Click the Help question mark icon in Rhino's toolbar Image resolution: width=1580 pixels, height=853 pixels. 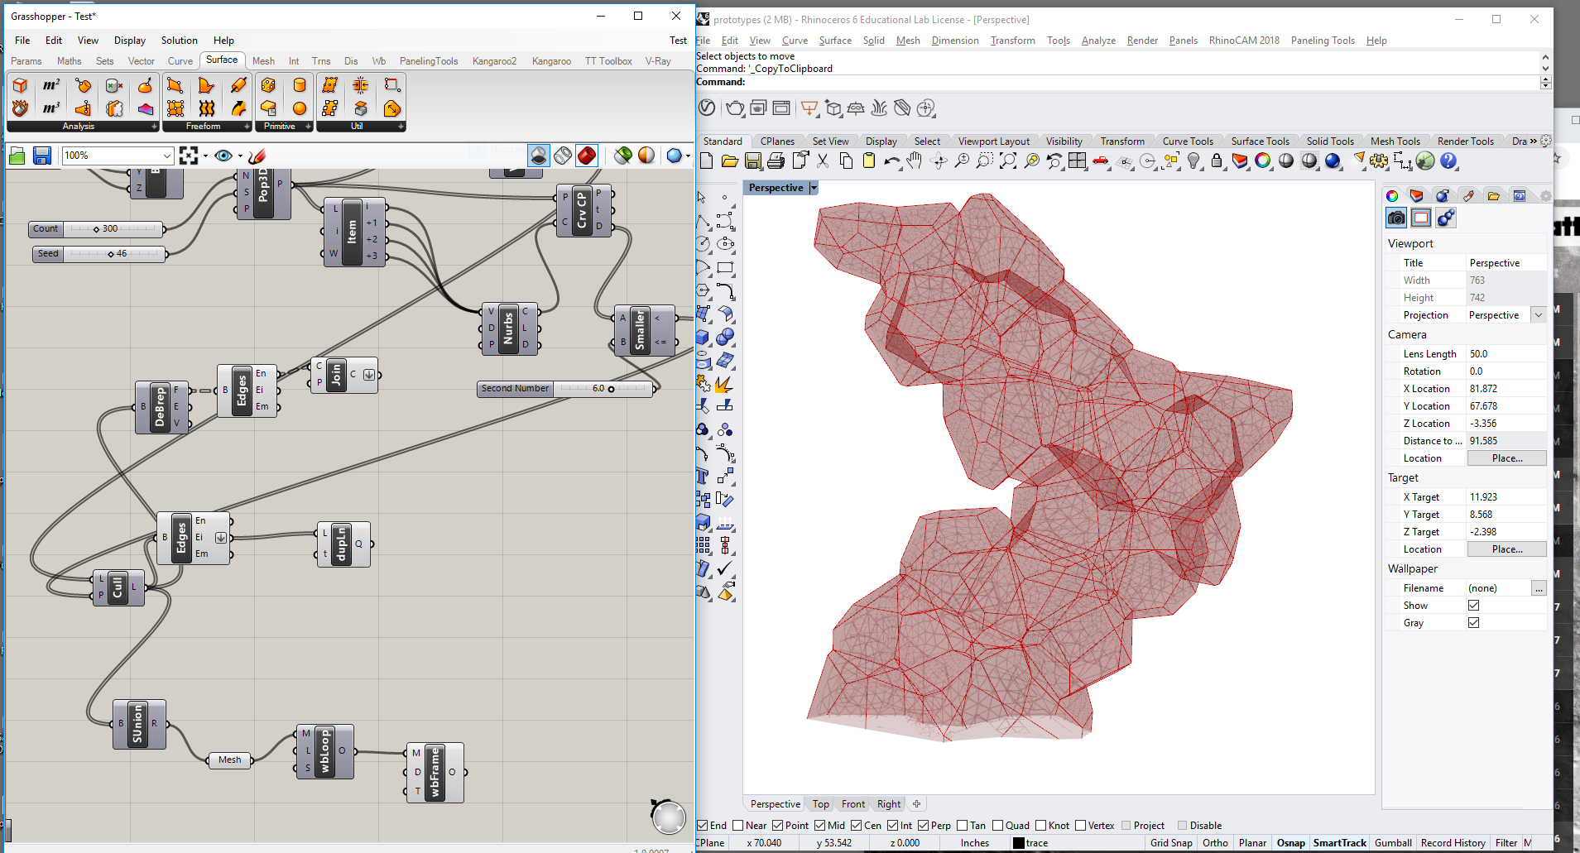1450,161
